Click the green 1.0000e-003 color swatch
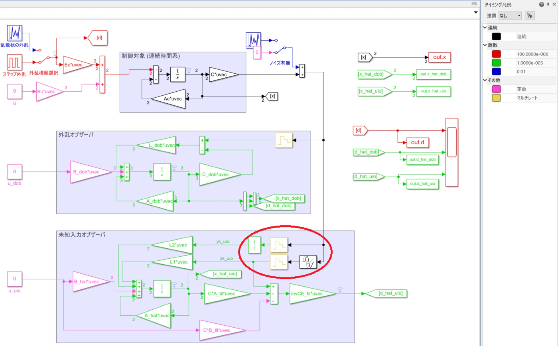Image resolution: width=558 pixels, height=346 pixels. pyautogui.click(x=496, y=63)
